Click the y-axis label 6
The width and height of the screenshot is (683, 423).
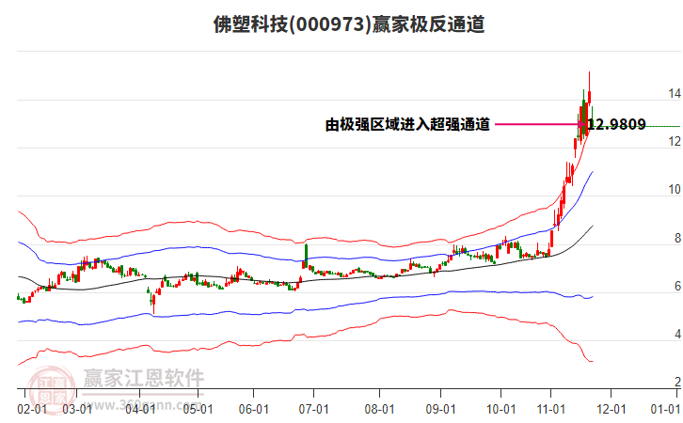click(677, 286)
